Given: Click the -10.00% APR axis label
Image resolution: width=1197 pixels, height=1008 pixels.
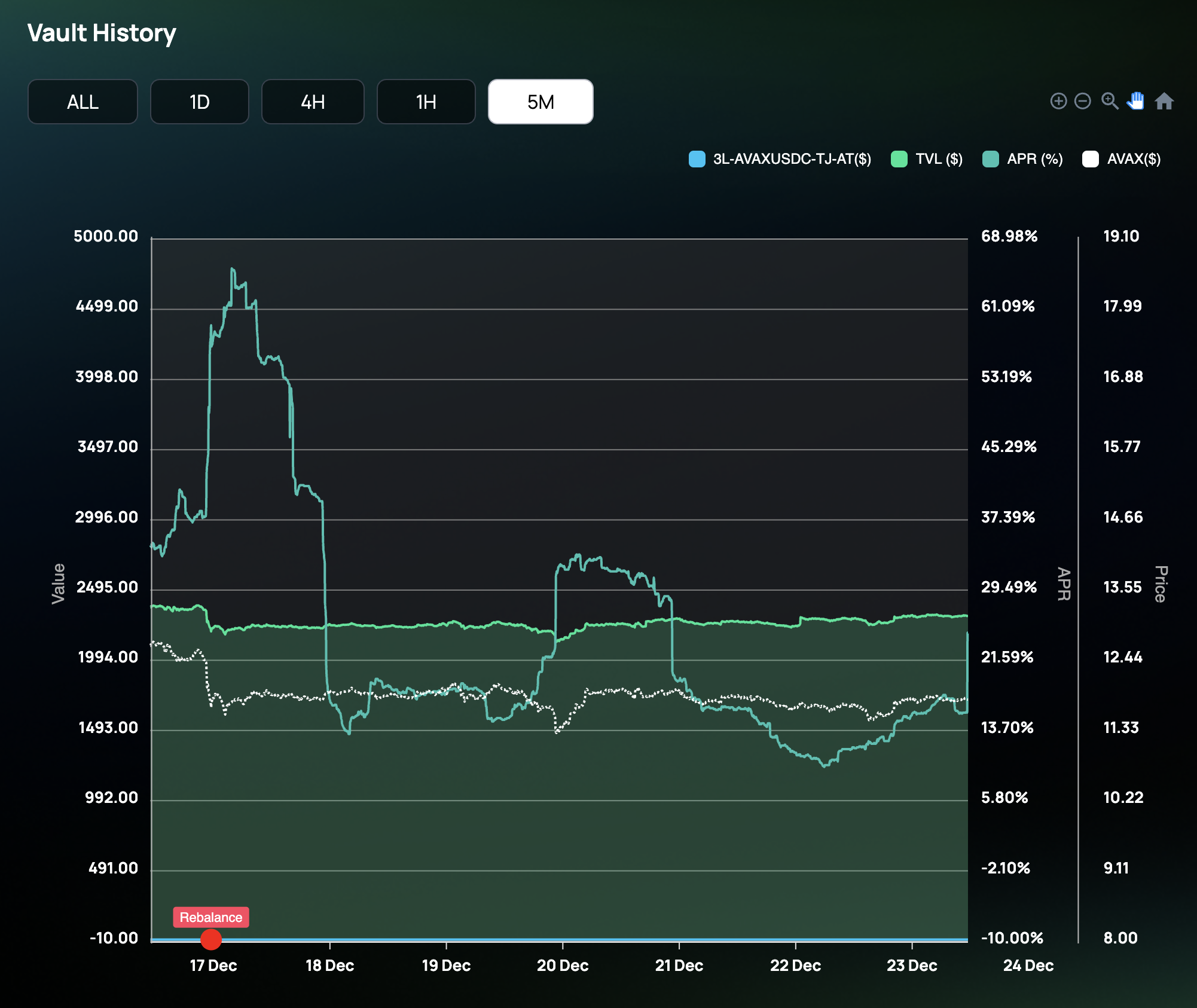Looking at the screenshot, I should 1012,938.
